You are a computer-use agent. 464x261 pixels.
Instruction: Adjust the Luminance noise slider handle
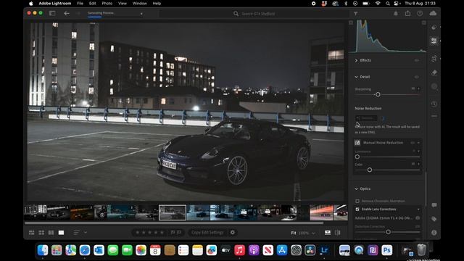(x=357, y=157)
